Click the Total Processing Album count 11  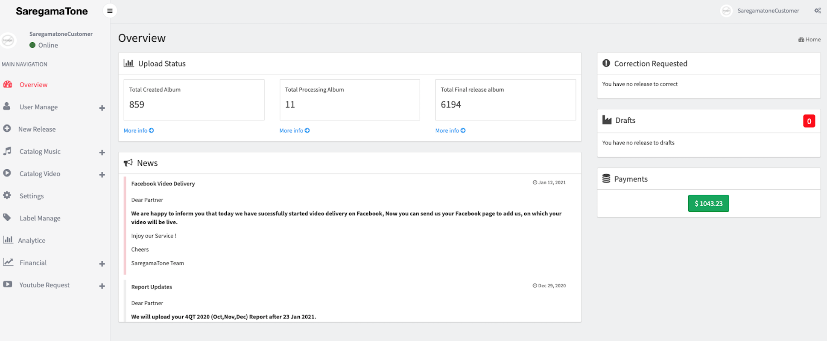[x=290, y=104]
